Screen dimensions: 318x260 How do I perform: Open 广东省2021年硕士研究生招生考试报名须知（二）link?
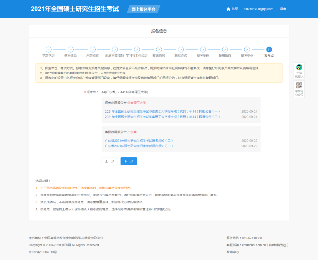tap(138, 140)
